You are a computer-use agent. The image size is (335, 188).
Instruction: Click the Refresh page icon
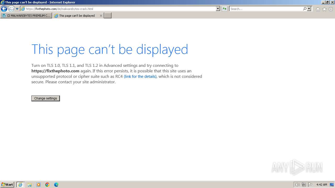click(x=225, y=9)
